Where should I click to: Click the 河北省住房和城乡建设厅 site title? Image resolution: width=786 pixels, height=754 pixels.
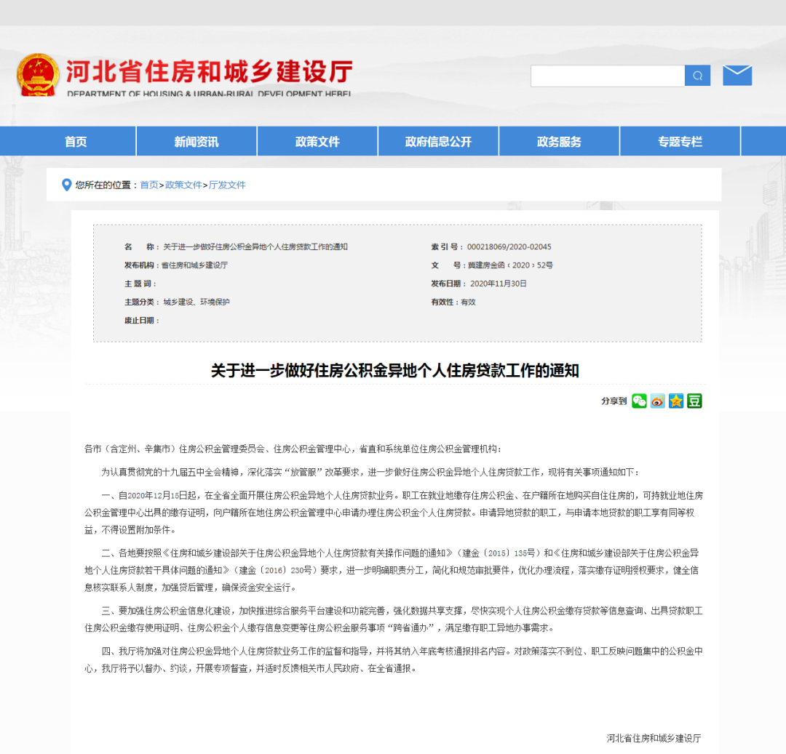click(x=210, y=72)
